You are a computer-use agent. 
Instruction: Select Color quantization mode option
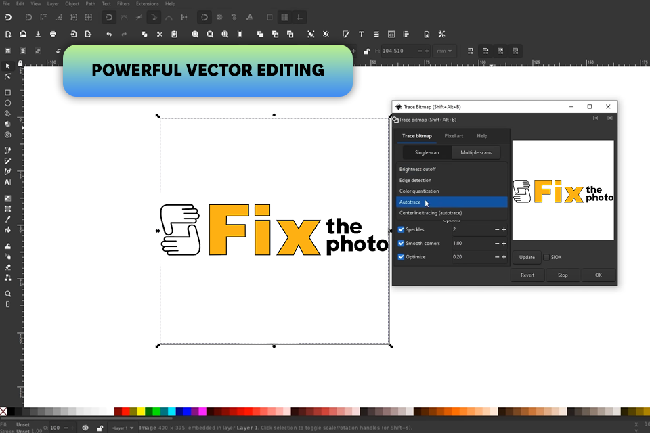click(x=452, y=191)
